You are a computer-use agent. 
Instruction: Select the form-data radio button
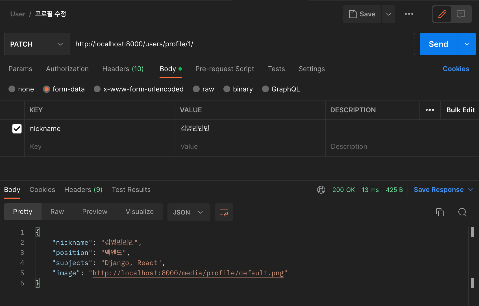[x=47, y=89]
